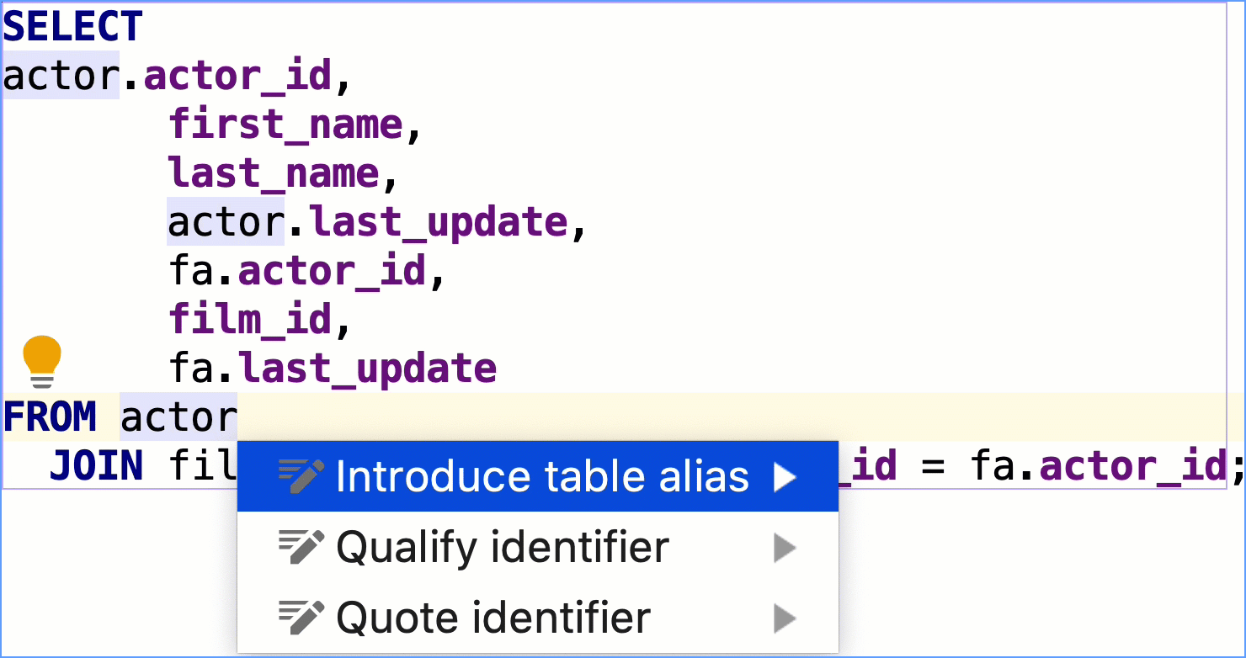Click the film_id column identifier
Image resolution: width=1246 pixels, height=658 pixels.
[x=250, y=320]
